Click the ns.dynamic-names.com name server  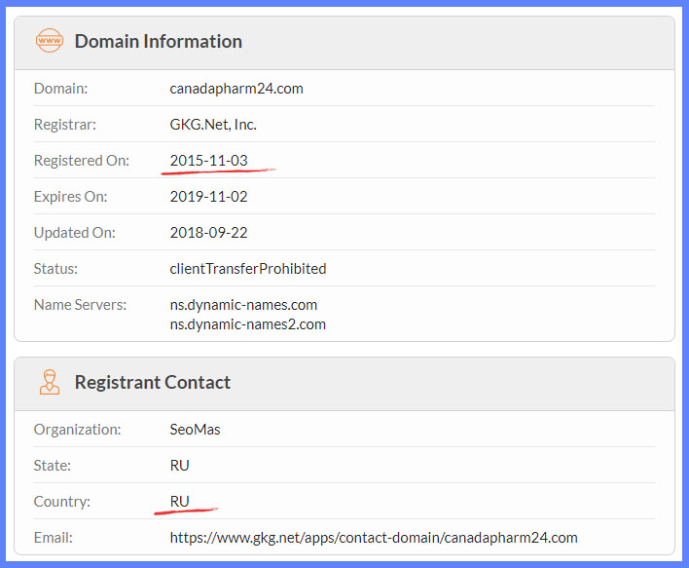point(243,304)
